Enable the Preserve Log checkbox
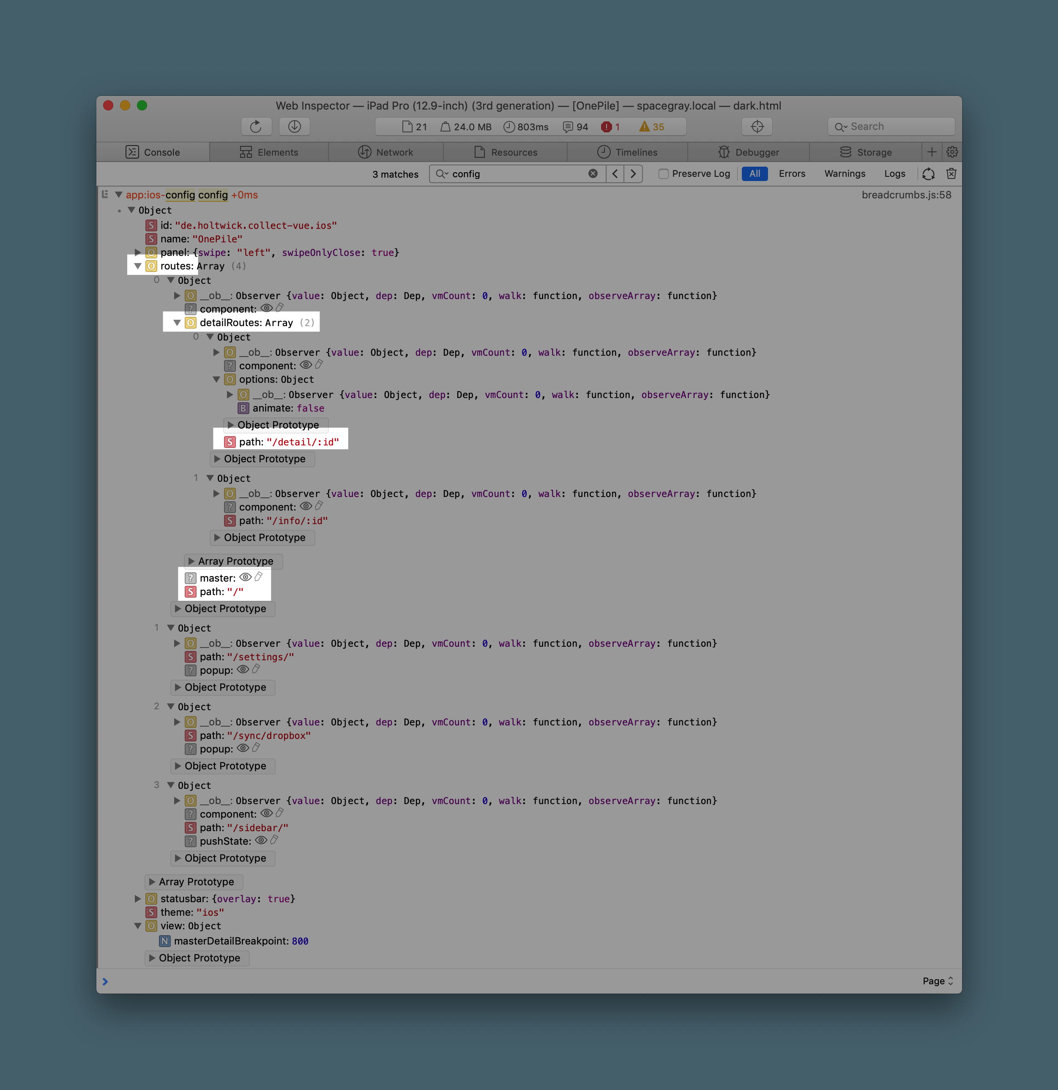 pyautogui.click(x=664, y=173)
